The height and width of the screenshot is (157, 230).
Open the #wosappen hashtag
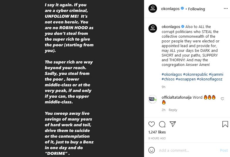pos(186,79)
